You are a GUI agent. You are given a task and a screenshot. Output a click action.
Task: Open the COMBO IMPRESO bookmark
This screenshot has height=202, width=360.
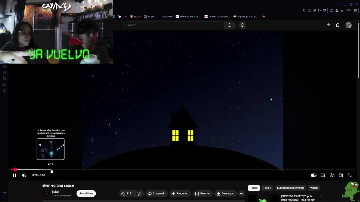coord(217,17)
